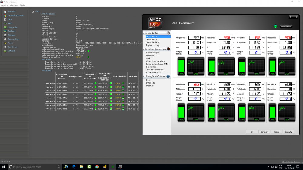The height and width of the screenshot is (170, 303).
Task: Open Chrome from the taskbar
Action: (x=97, y=167)
